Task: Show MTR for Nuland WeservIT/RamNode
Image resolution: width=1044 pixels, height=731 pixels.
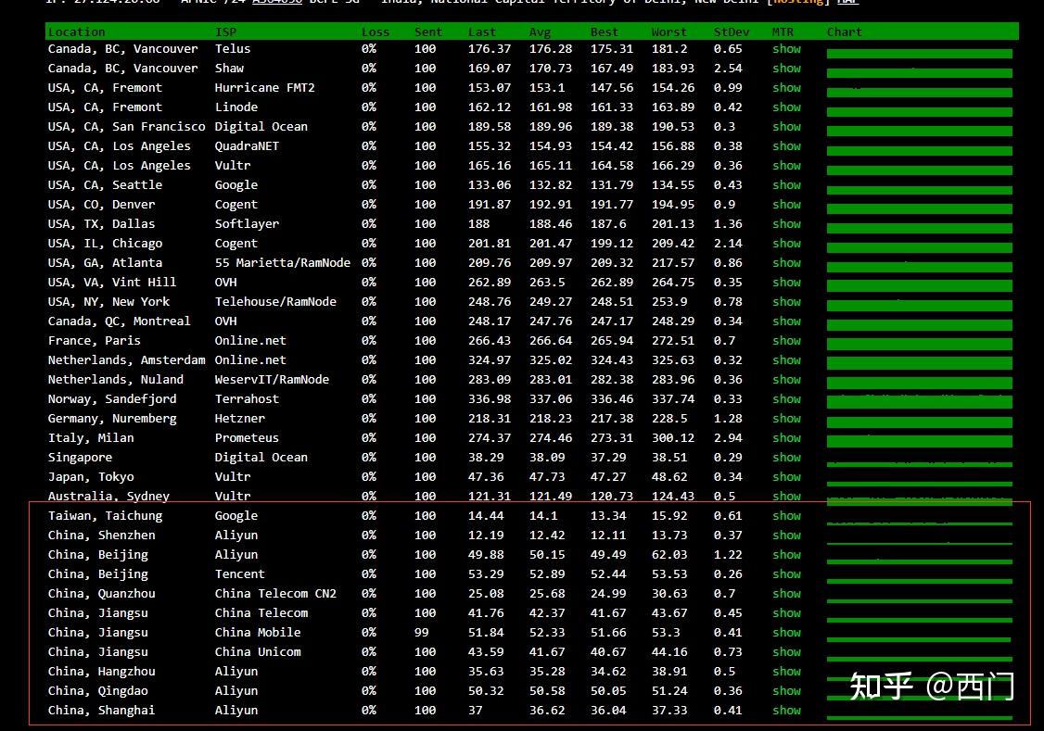Action: [786, 380]
